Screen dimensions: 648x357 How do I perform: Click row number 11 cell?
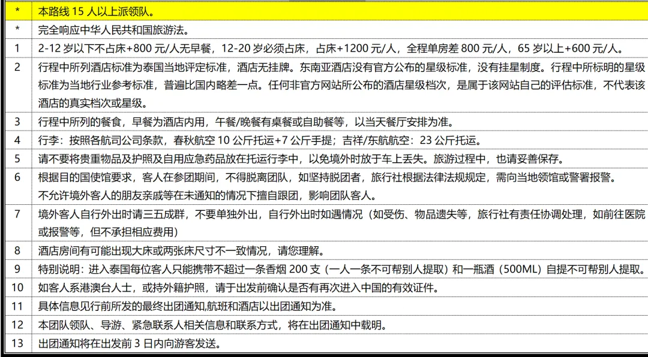coord(18,306)
